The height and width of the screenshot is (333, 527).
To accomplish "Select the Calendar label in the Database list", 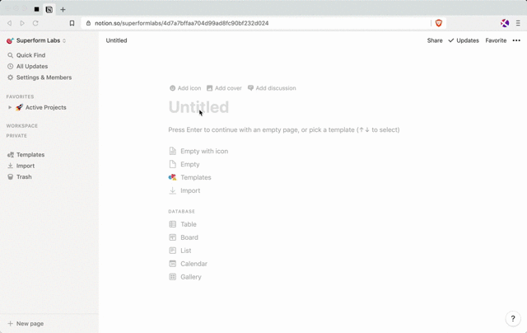I will [x=194, y=264].
